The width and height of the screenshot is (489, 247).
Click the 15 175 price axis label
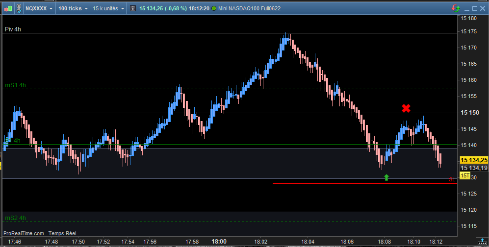pyautogui.click(x=469, y=31)
